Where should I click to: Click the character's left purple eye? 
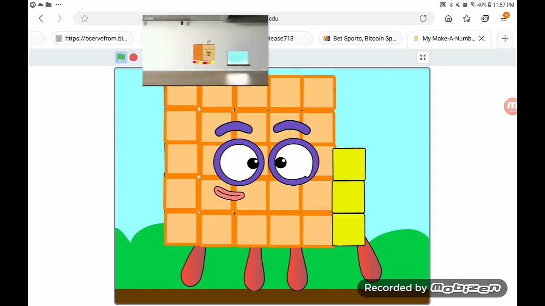(x=239, y=162)
